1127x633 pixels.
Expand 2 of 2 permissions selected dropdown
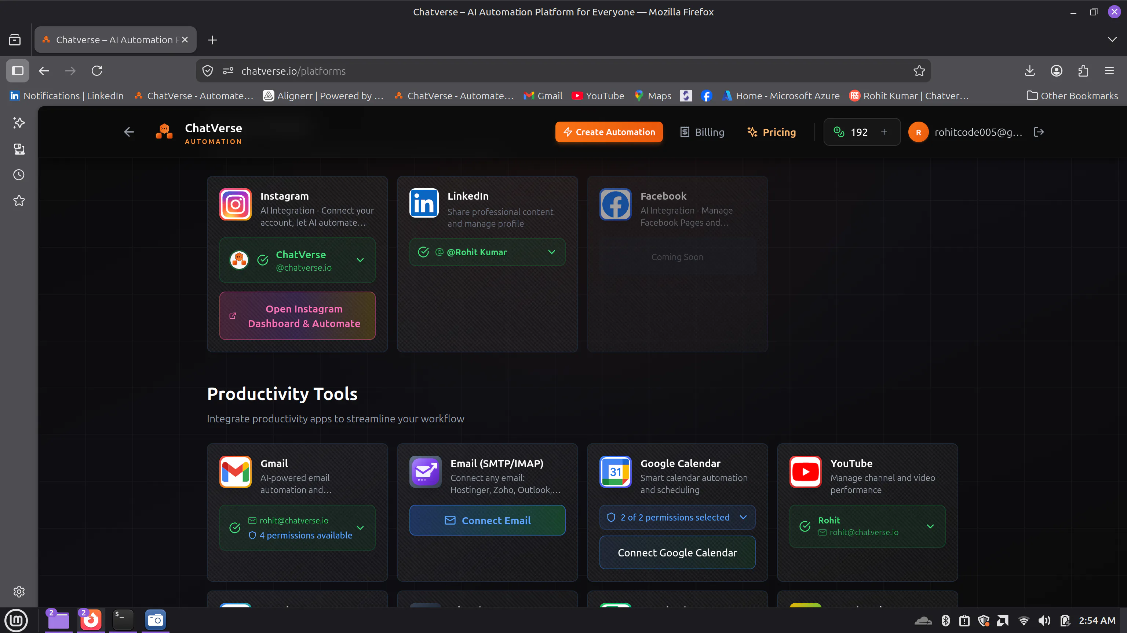677,517
